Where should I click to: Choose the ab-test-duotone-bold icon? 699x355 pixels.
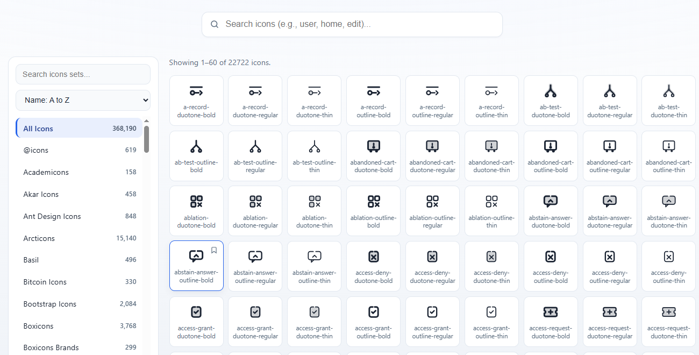[551, 101]
